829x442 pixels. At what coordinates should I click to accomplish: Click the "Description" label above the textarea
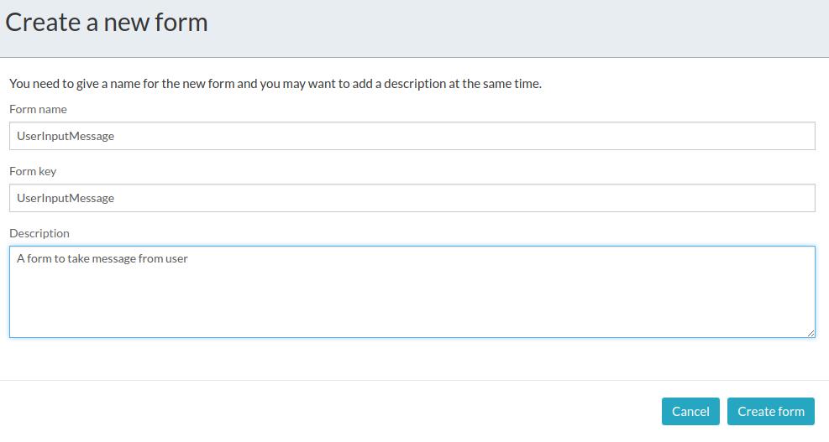[39, 233]
